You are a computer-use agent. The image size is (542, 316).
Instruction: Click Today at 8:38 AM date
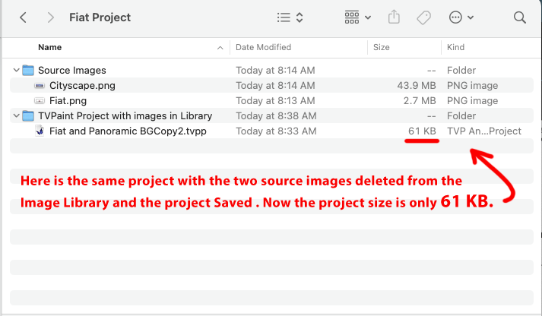point(276,115)
